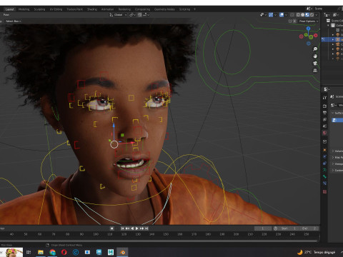Open the World properties tab

(x=324, y=133)
